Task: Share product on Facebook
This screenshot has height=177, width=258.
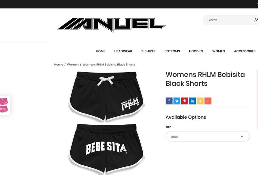Action: click(169, 101)
